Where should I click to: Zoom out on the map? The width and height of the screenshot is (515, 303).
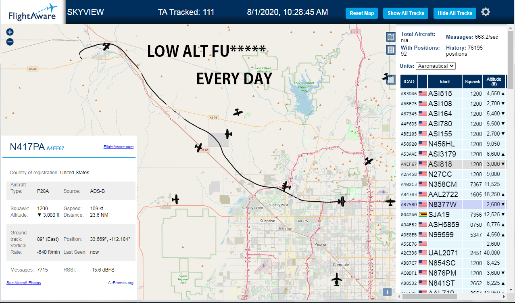[x=10, y=42]
